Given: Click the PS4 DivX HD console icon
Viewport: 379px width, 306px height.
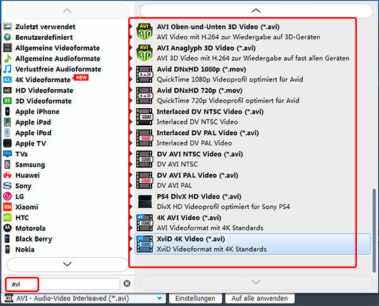Looking at the screenshot, I should click(144, 202).
